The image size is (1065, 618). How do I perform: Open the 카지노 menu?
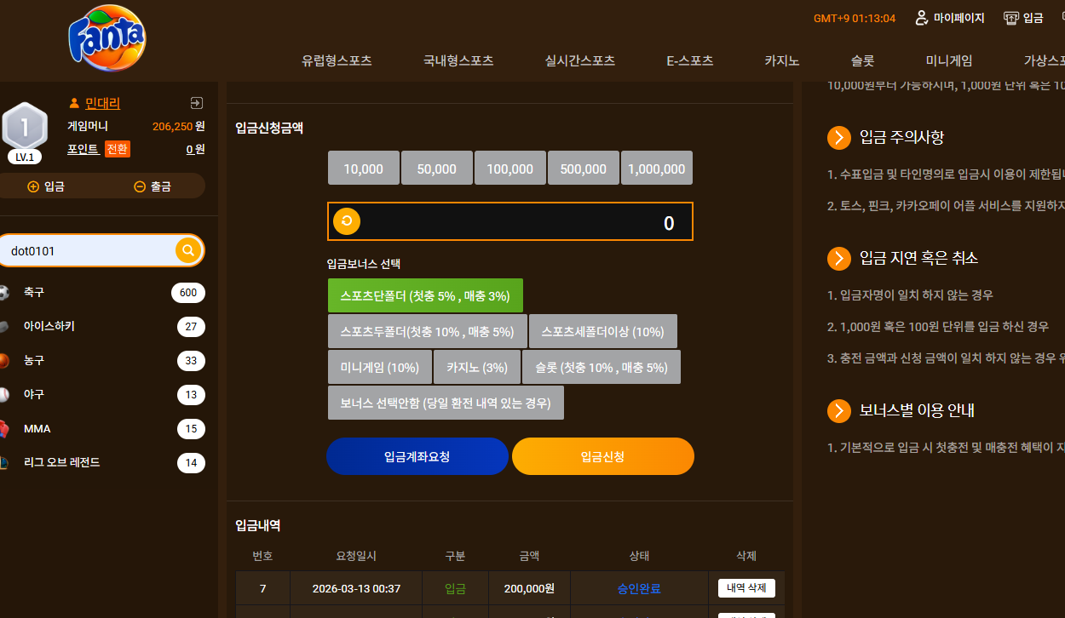click(781, 60)
